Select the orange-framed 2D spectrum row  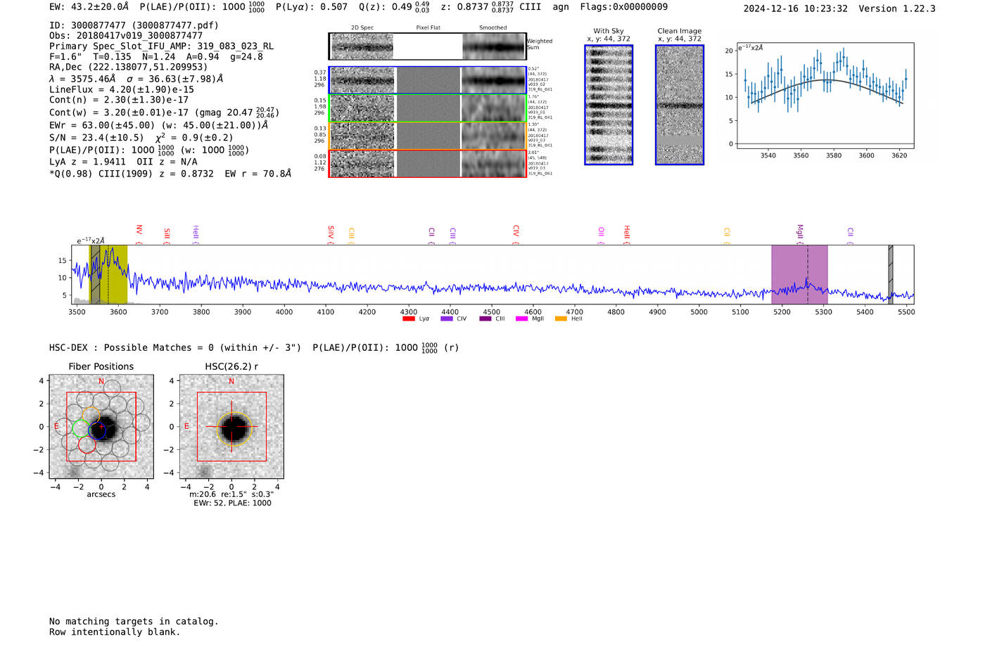pyautogui.click(x=428, y=136)
